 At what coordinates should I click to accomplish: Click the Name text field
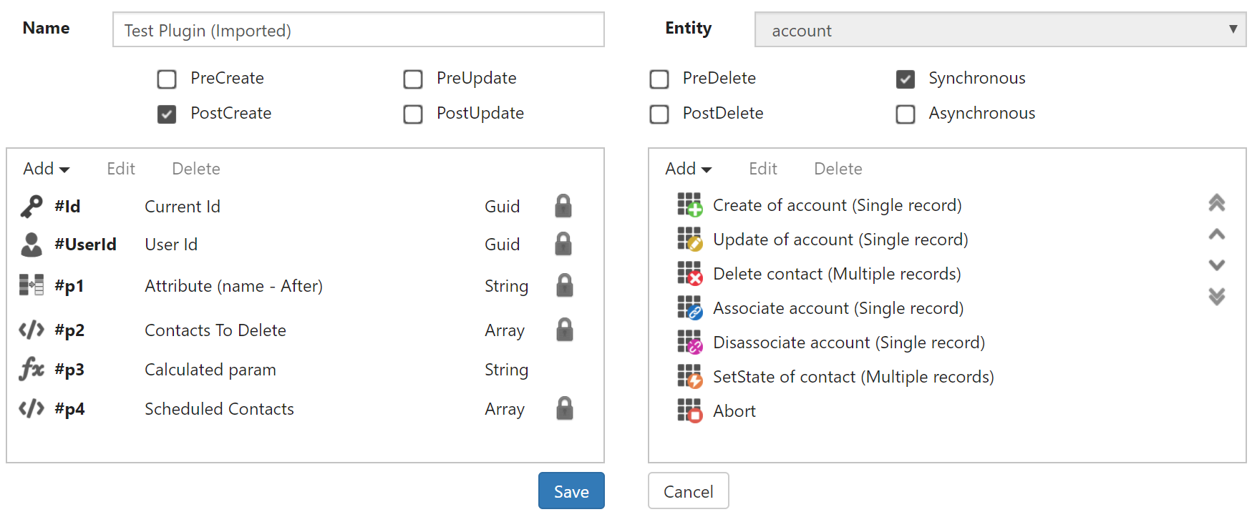tap(358, 30)
